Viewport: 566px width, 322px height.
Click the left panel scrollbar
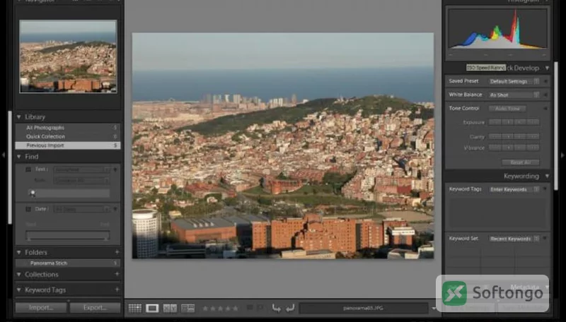(10, 167)
